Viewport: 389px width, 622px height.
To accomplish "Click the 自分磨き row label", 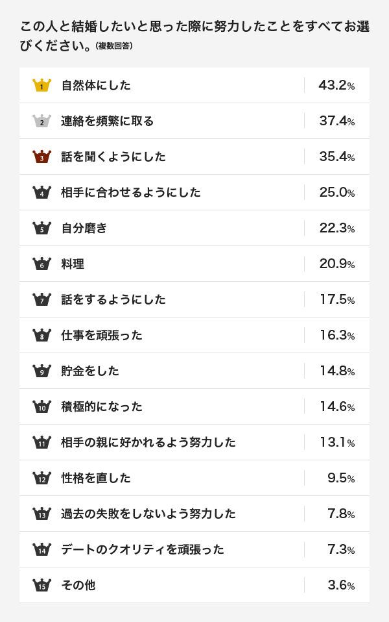I will [84, 228].
